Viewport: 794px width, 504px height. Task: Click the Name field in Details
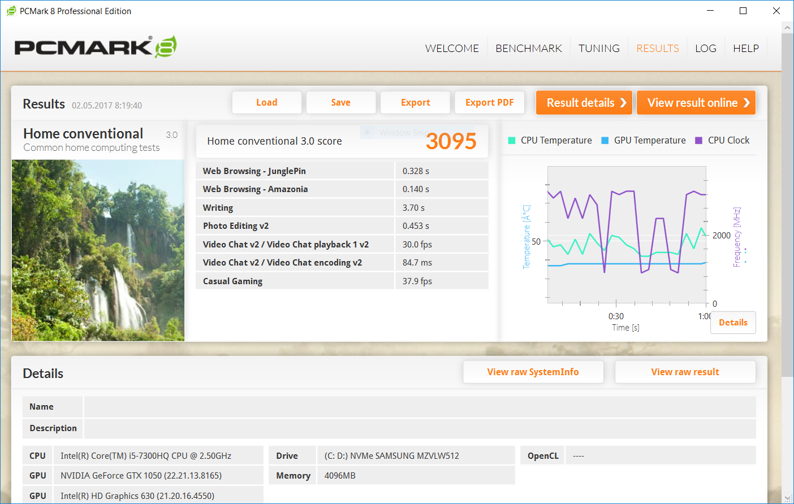pos(420,407)
